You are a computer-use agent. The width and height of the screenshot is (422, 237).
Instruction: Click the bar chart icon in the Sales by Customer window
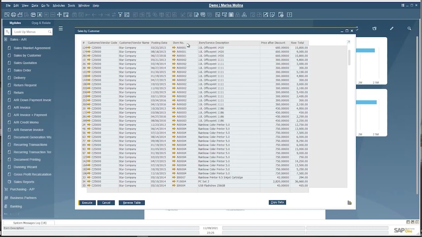pos(349,202)
